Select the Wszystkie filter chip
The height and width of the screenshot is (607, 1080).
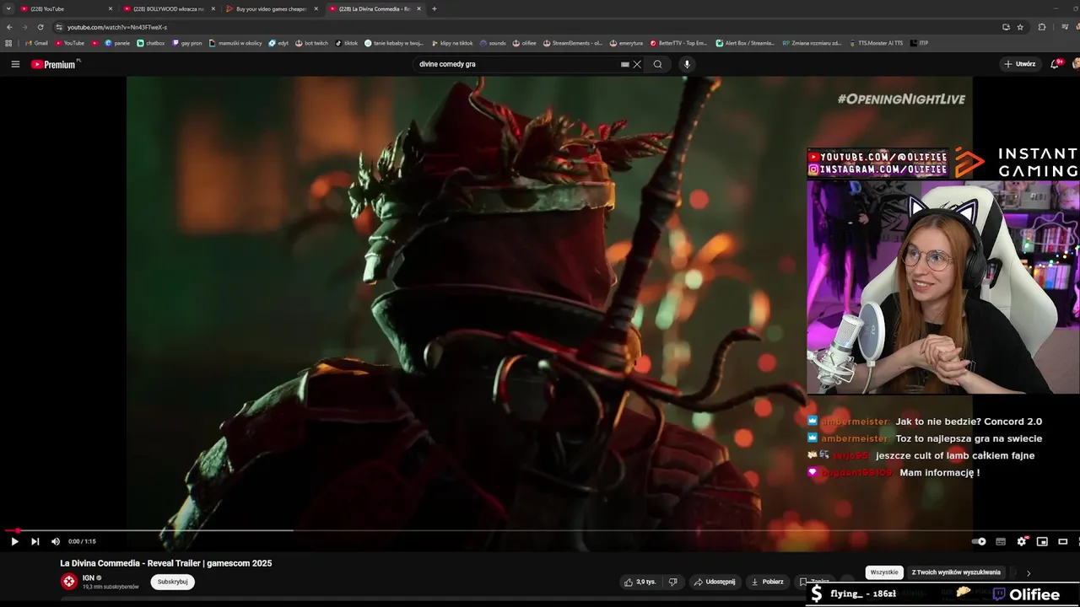click(884, 572)
